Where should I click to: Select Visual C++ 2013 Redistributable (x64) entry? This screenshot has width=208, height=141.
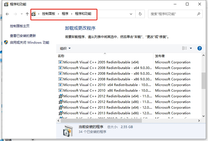tap(105, 107)
